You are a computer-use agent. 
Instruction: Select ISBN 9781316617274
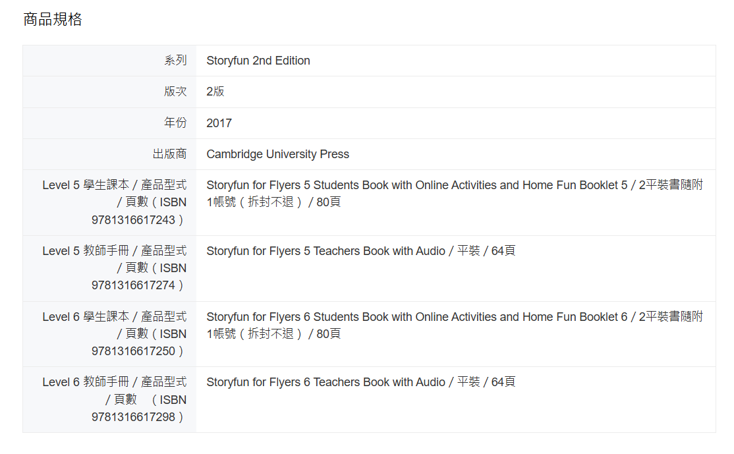click(133, 285)
